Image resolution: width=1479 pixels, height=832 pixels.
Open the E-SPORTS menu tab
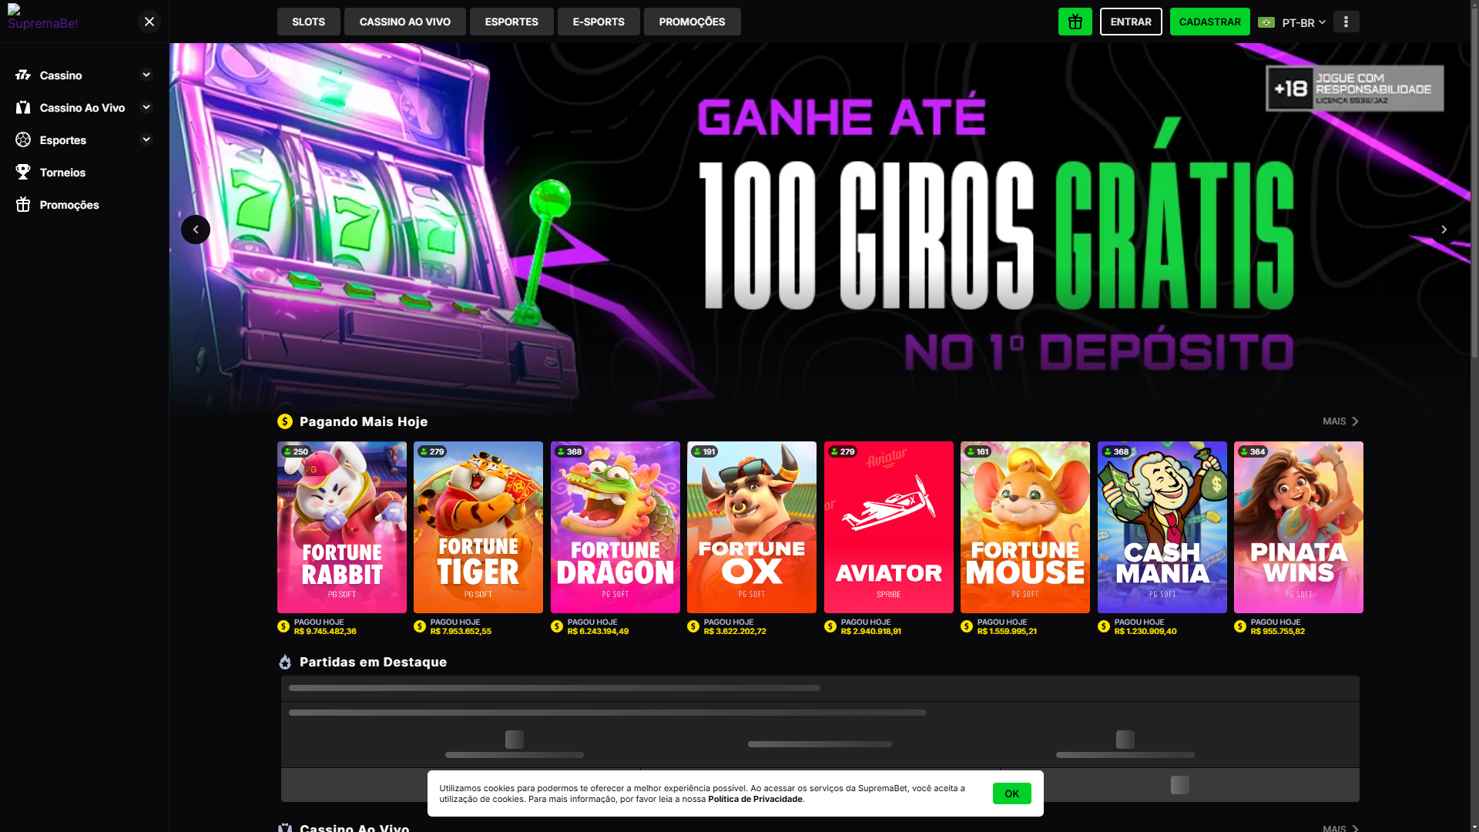599,22
